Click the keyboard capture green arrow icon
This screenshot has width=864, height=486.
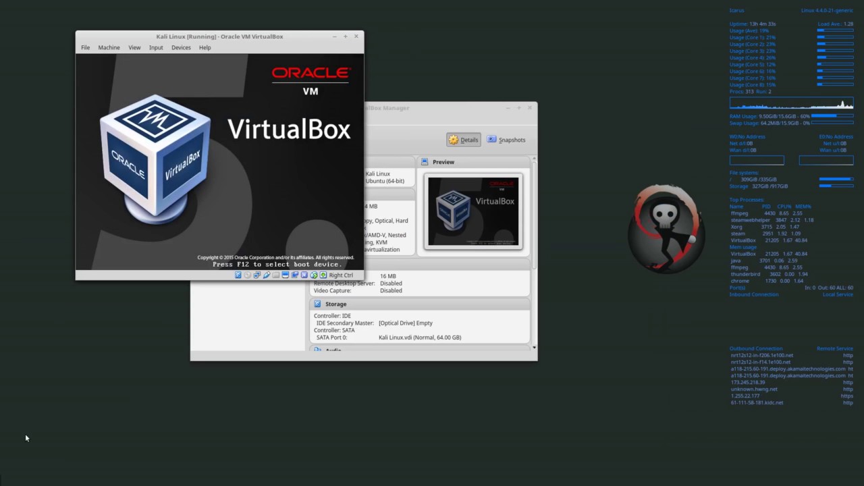click(x=323, y=275)
